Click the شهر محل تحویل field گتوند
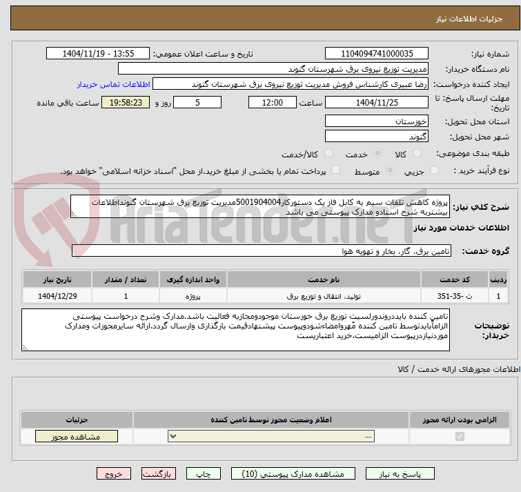Viewport: 521px width, 492px height. 377,136
